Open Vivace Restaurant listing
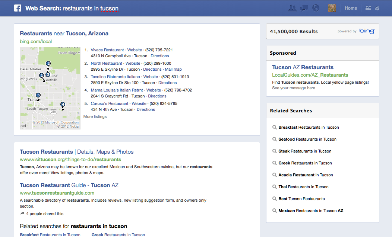 click(107, 50)
